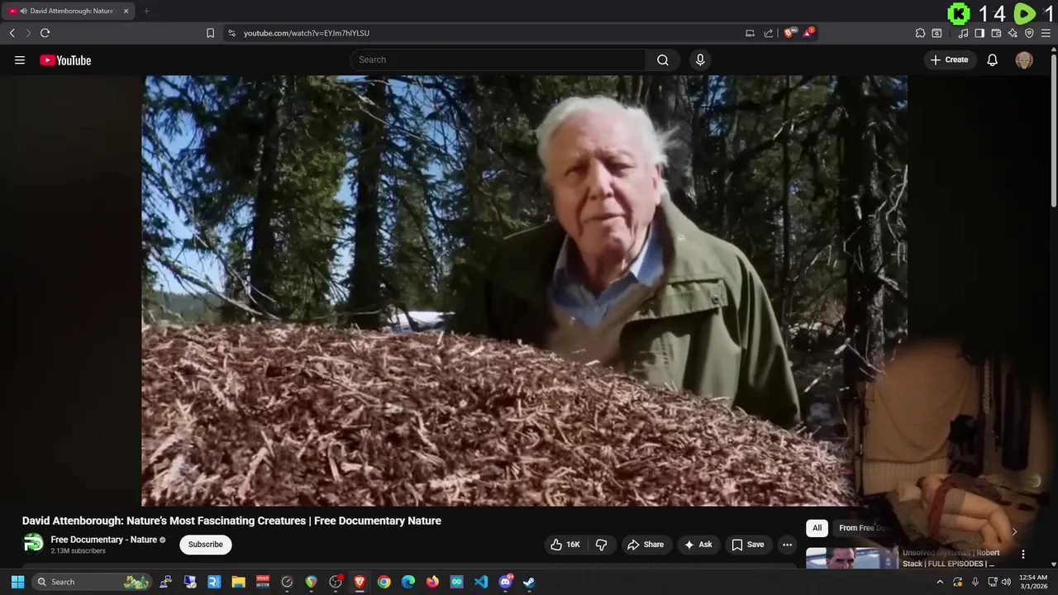Open Brave Wallet icon
The width and height of the screenshot is (1058, 595).
pyautogui.click(x=996, y=33)
